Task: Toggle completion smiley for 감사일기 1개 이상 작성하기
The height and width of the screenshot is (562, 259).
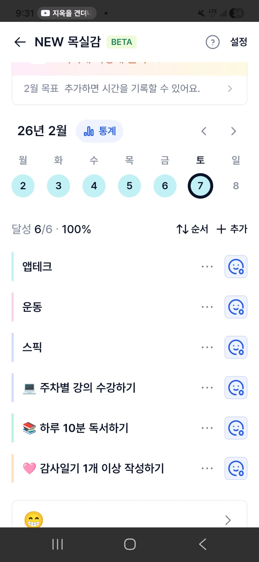Action: [x=236, y=468]
